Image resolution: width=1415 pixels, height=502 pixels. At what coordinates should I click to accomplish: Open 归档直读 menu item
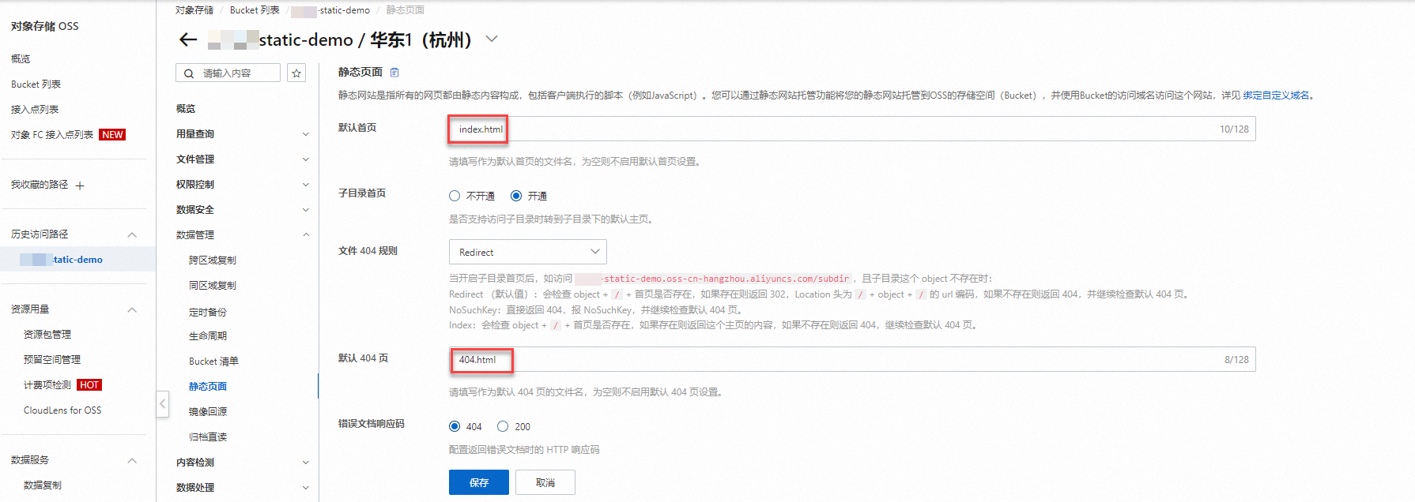pos(208,437)
